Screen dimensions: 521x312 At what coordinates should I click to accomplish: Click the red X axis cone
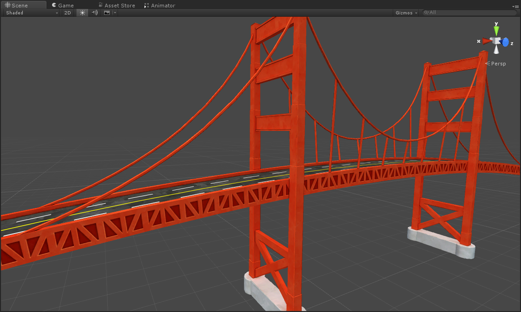(x=487, y=41)
